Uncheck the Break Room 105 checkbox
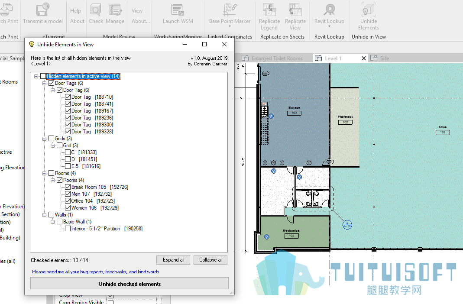 (68, 187)
